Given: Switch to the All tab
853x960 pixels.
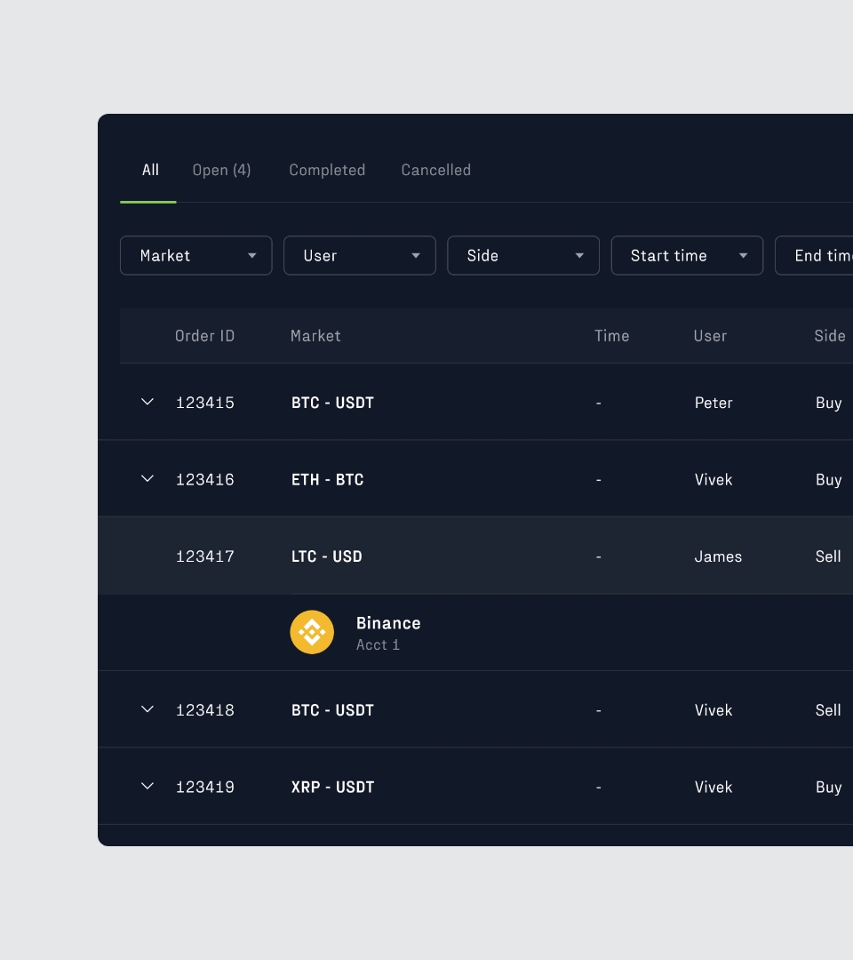Looking at the screenshot, I should tap(150, 170).
